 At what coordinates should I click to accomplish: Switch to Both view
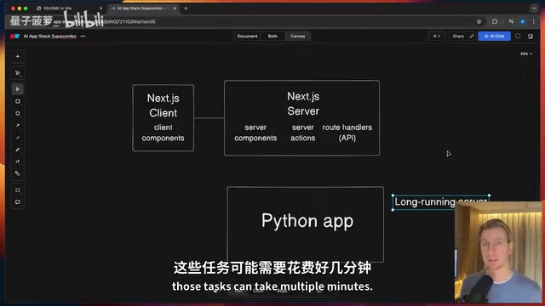(272, 36)
